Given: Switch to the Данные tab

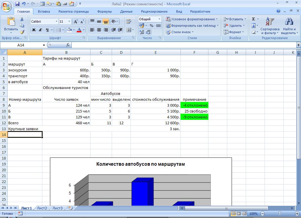Looking at the screenshot, I should (x=126, y=11).
